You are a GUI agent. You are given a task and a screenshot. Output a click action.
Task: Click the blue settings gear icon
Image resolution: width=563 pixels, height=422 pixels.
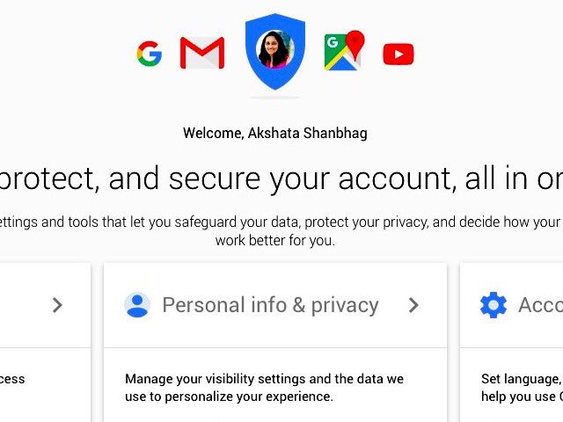tap(494, 305)
